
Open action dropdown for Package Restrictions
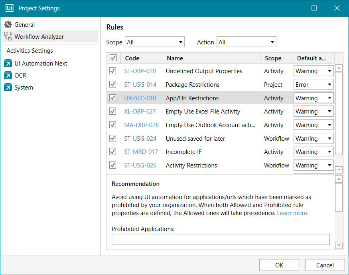click(x=314, y=84)
